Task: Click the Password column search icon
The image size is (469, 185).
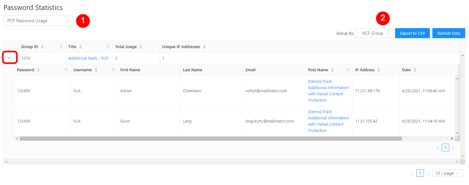Action: coord(66,70)
